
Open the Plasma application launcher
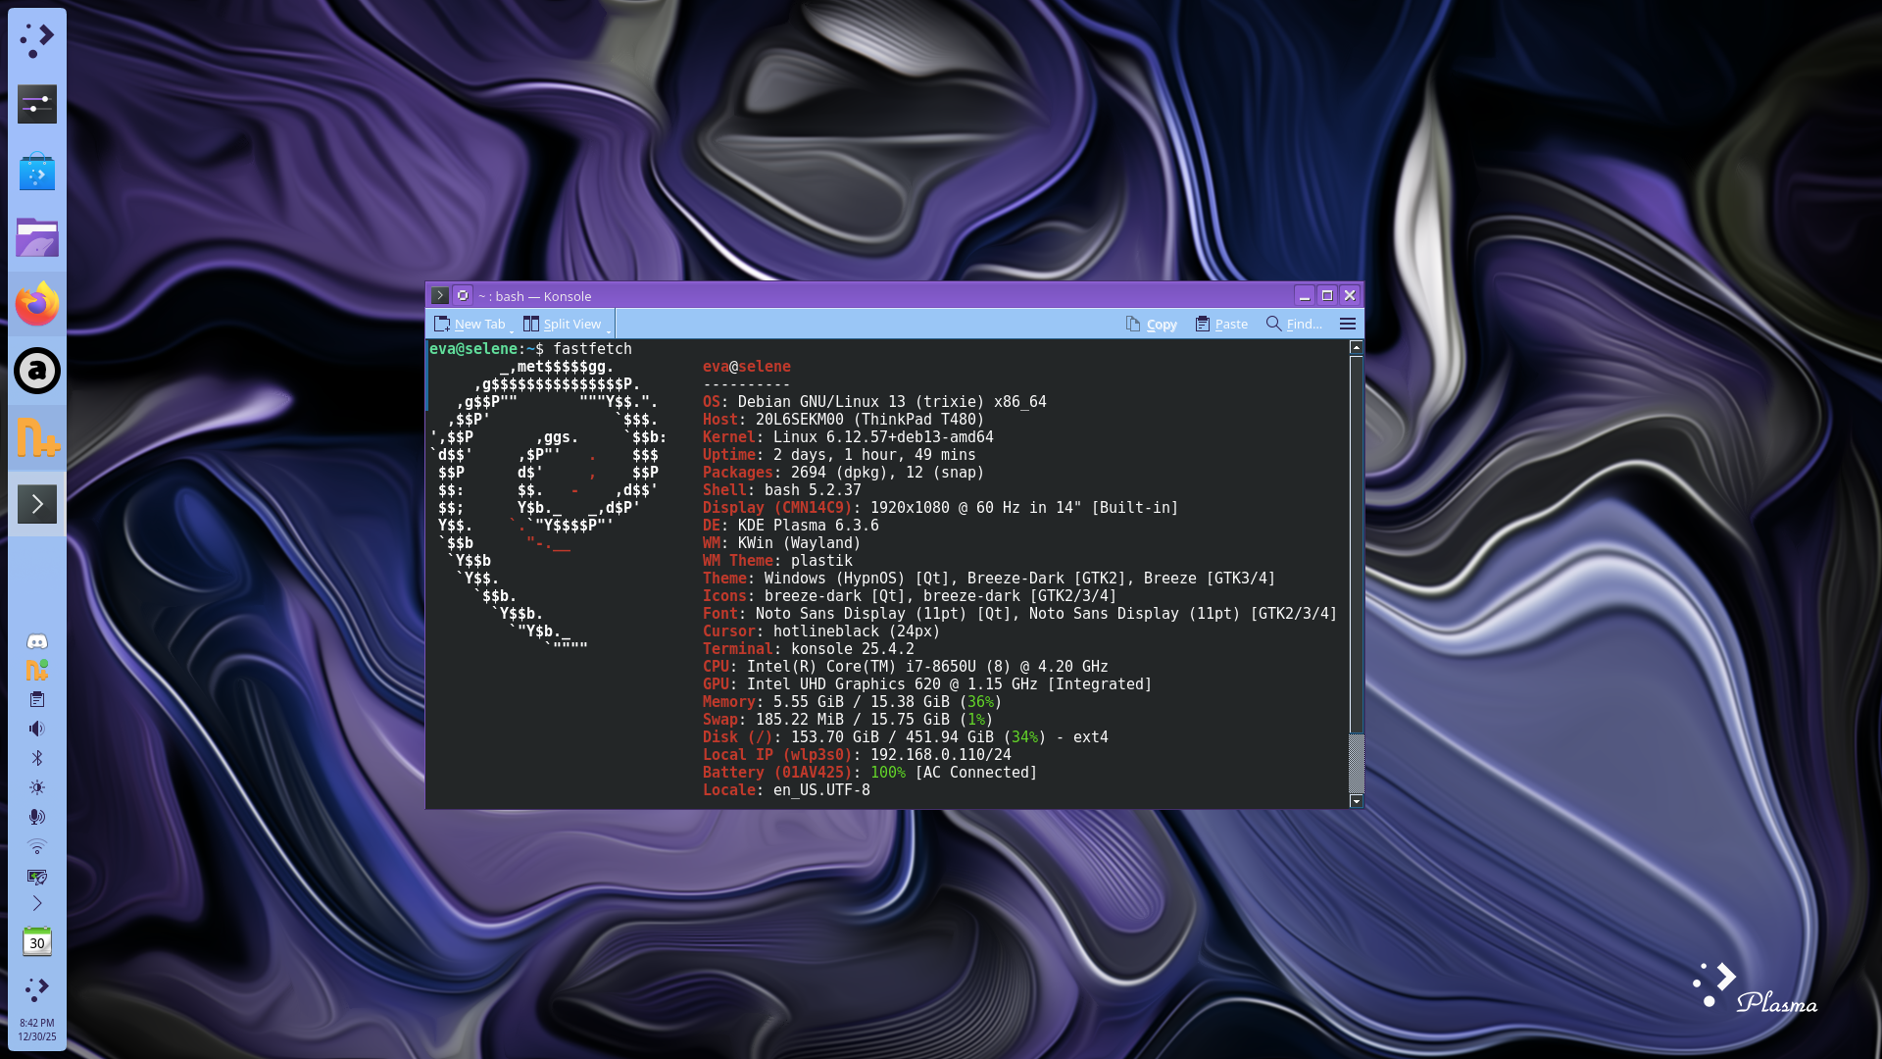click(x=37, y=41)
